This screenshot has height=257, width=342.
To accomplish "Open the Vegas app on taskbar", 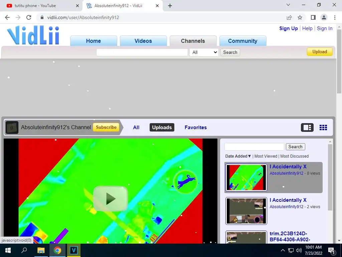I will pyautogui.click(x=74, y=250).
